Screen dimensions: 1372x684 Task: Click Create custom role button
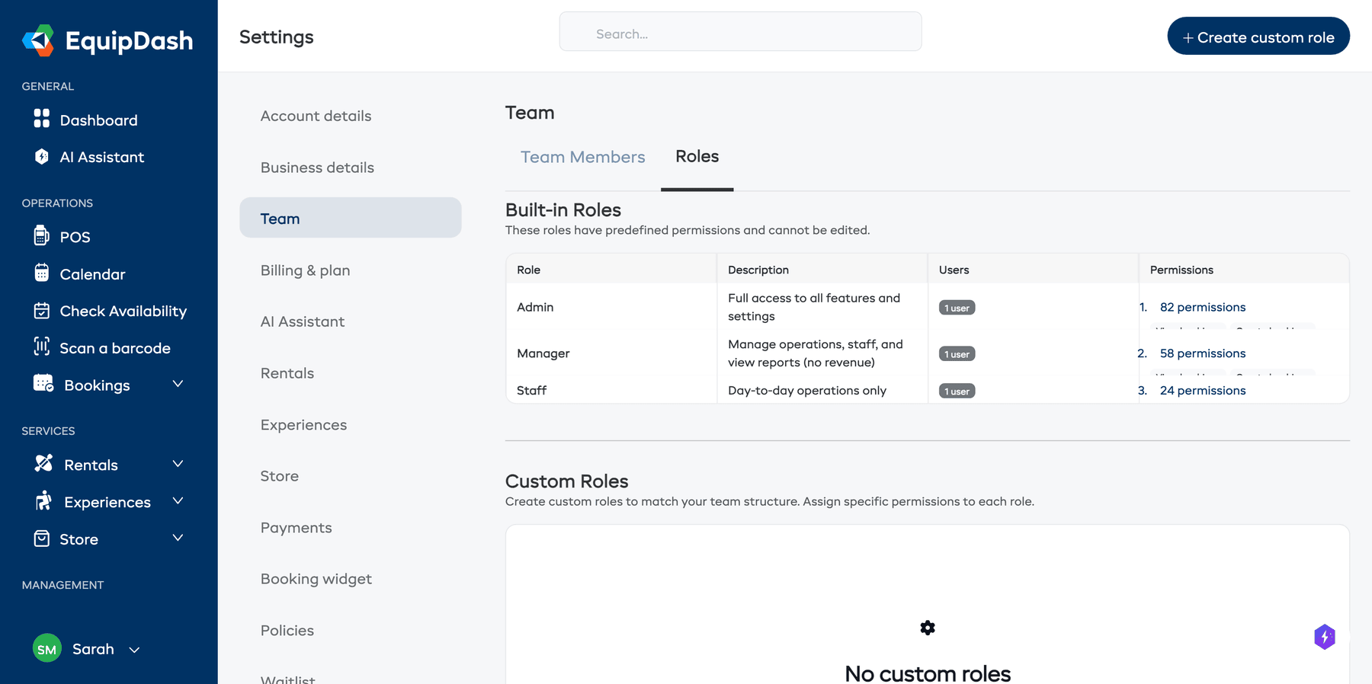[x=1258, y=37]
